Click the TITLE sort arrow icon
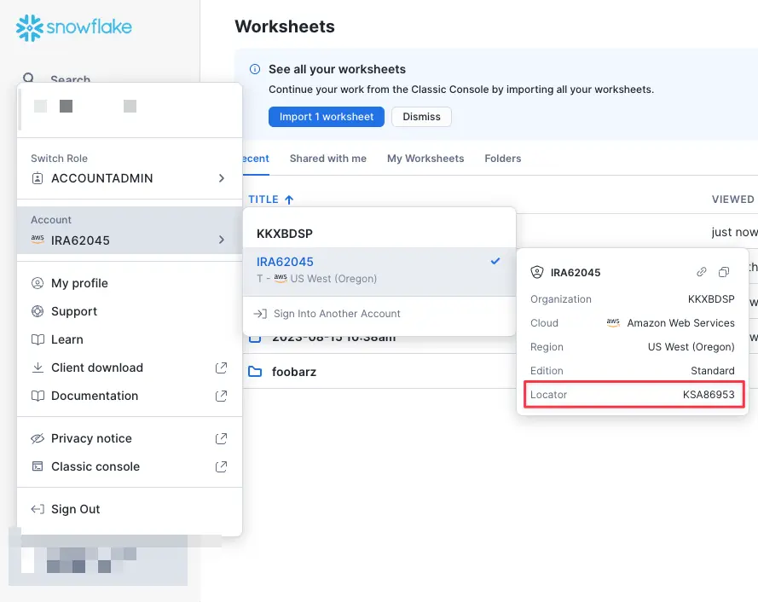 (x=289, y=200)
